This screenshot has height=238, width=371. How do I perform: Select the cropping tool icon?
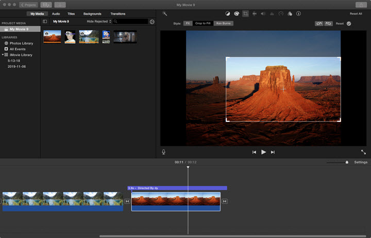(245, 14)
